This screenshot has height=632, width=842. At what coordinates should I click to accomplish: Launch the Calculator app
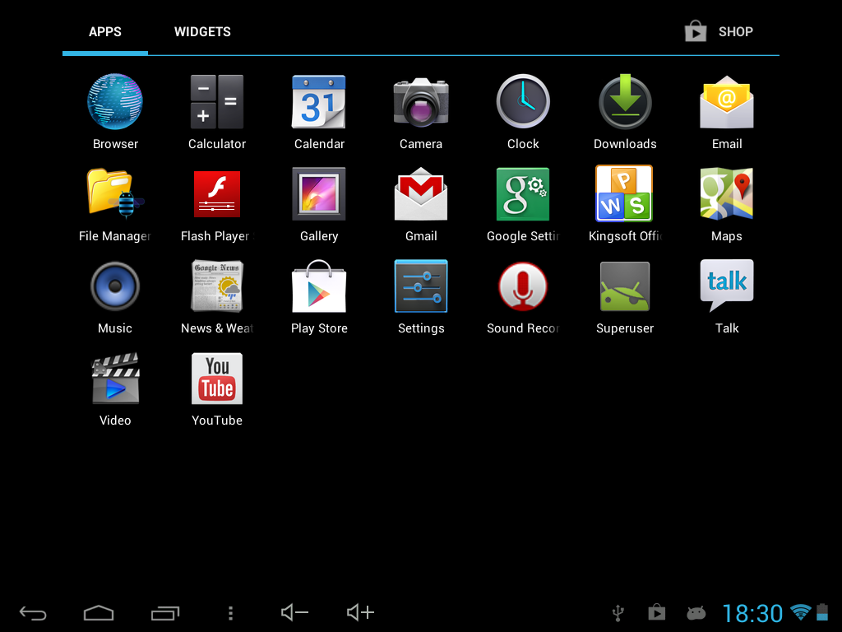pyautogui.click(x=217, y=112)
